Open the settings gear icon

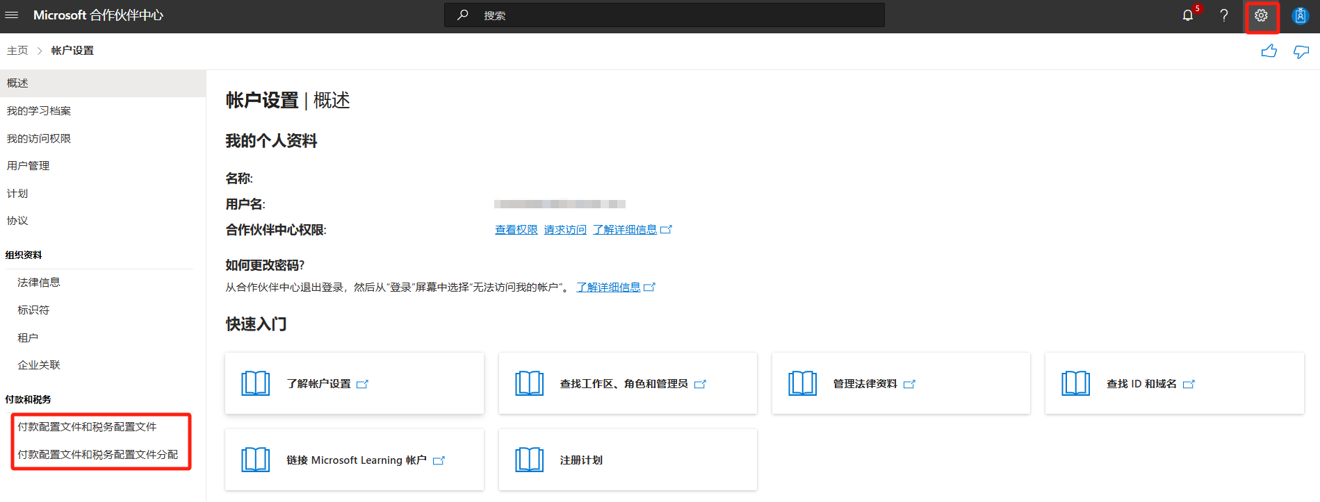pos(1261,15)
